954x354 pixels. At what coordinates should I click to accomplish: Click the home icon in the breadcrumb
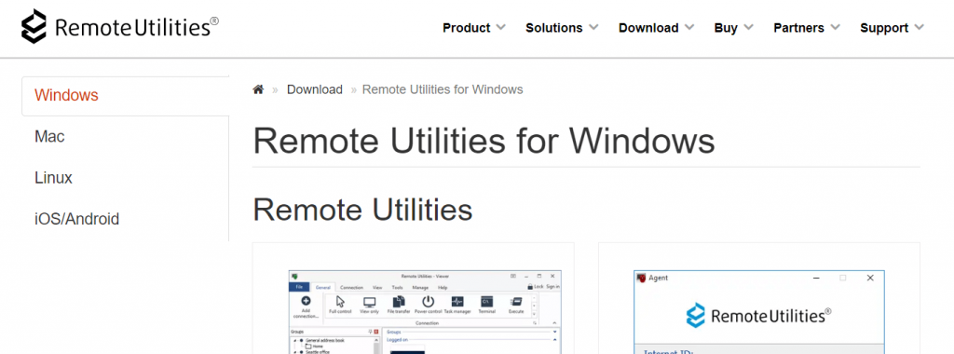point(259,89)
